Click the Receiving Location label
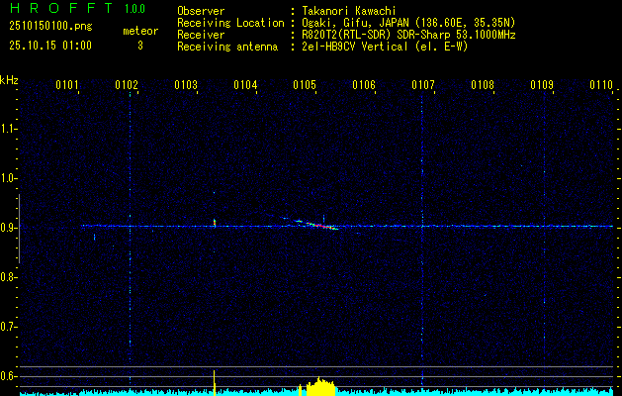The height and width of the screenshot is (396, 622). (x=230, y=23)
